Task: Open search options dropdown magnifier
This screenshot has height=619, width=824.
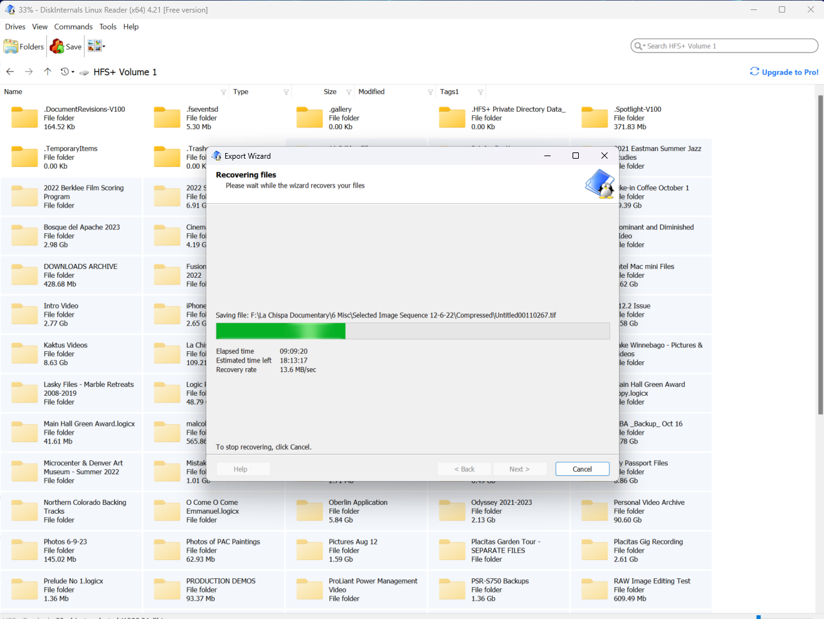Action: coord(640,46)
